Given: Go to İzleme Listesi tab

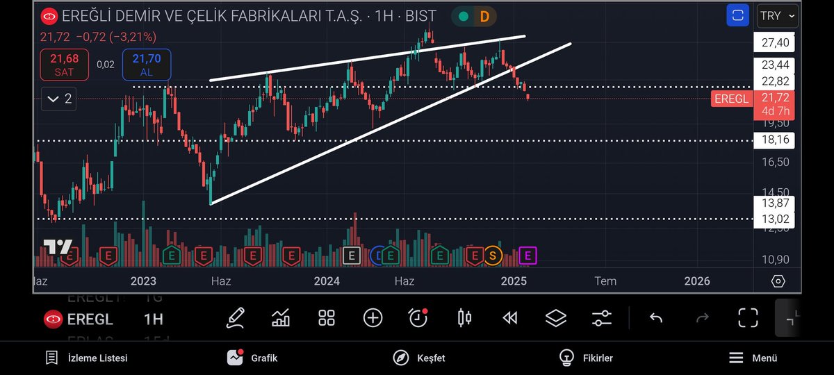Looking at the screenshot, I should [x=86, y=358].
